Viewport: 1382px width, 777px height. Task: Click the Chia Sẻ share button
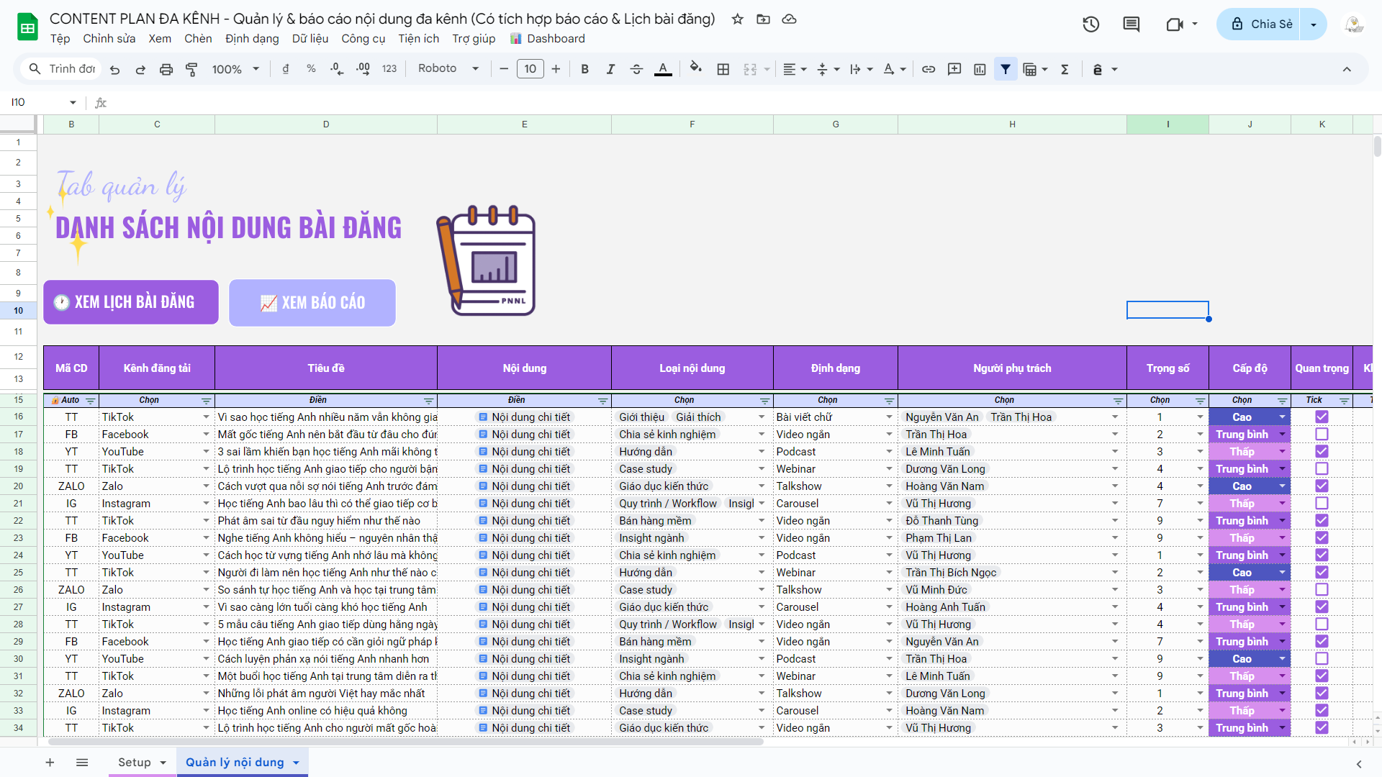[1262, 24]
